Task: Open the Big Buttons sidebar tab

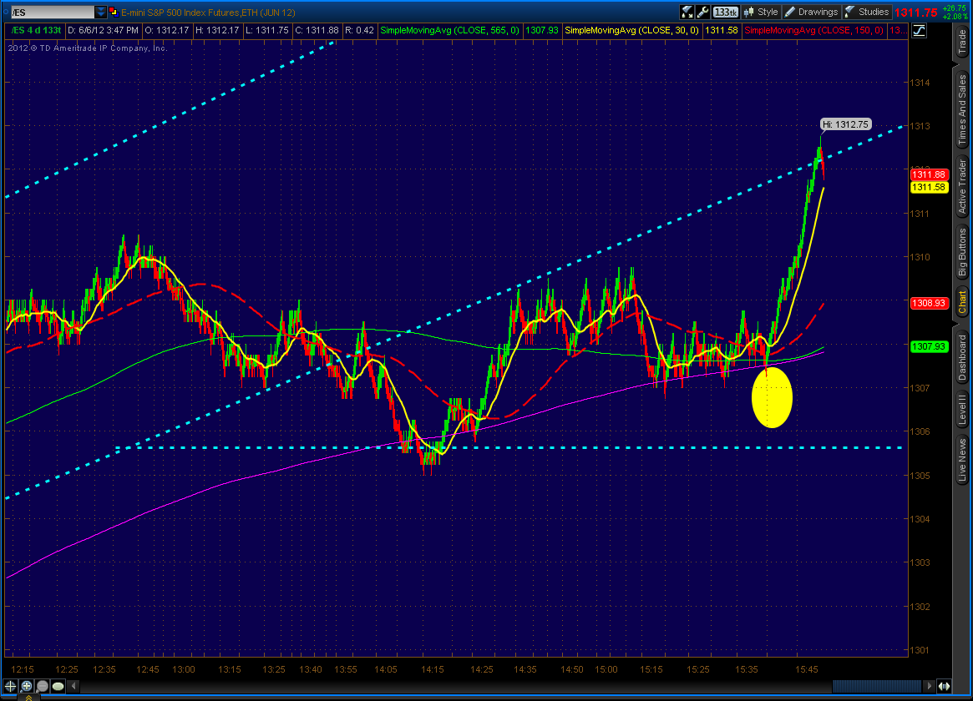Action: [962, 252]
